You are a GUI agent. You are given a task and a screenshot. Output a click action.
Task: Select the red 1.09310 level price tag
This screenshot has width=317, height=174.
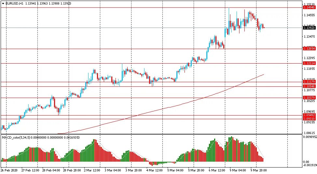click(x=309, y=119)
